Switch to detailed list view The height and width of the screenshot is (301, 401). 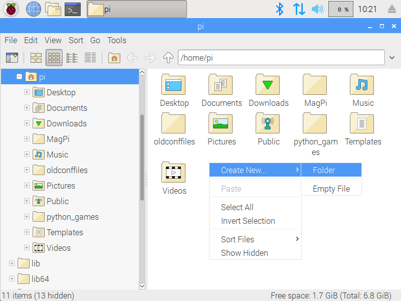click(x=90, y=58)
